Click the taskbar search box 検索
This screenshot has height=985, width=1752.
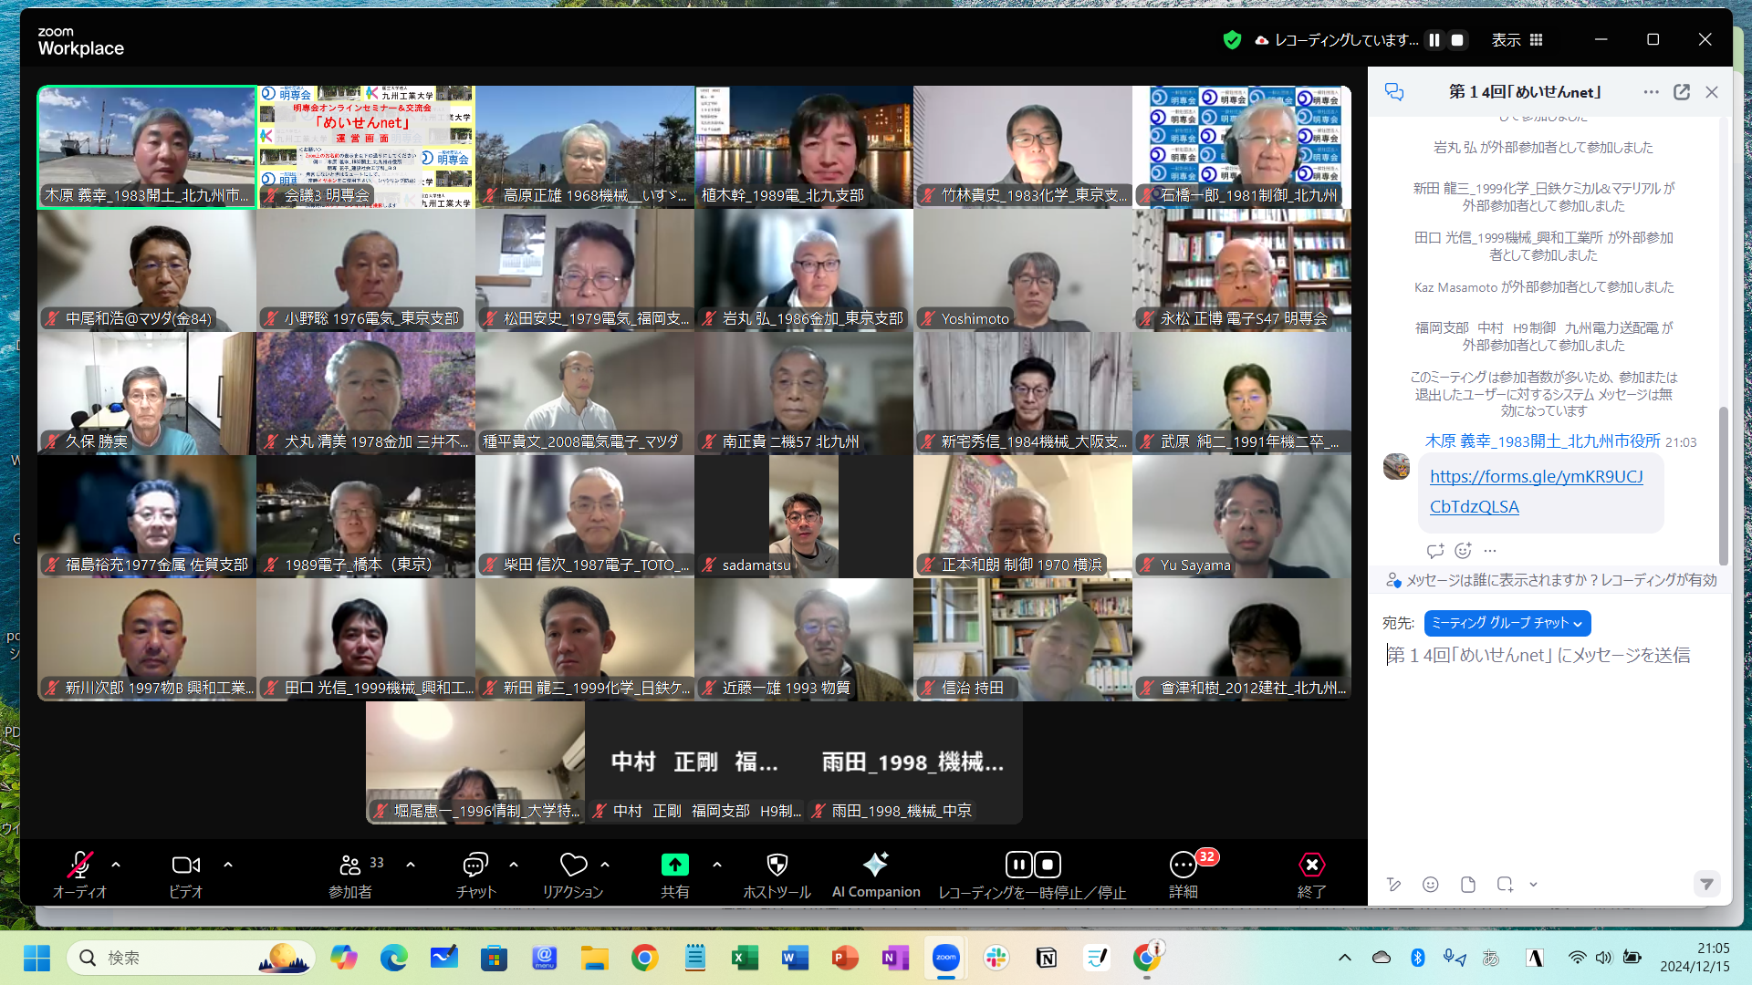coord(191,958)
